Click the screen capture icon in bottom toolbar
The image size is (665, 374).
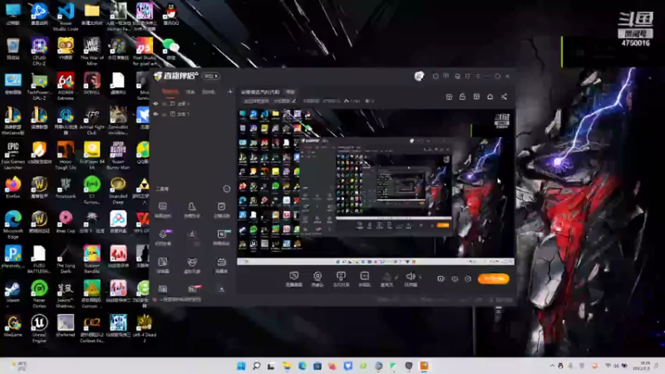[x=294, y=276]
